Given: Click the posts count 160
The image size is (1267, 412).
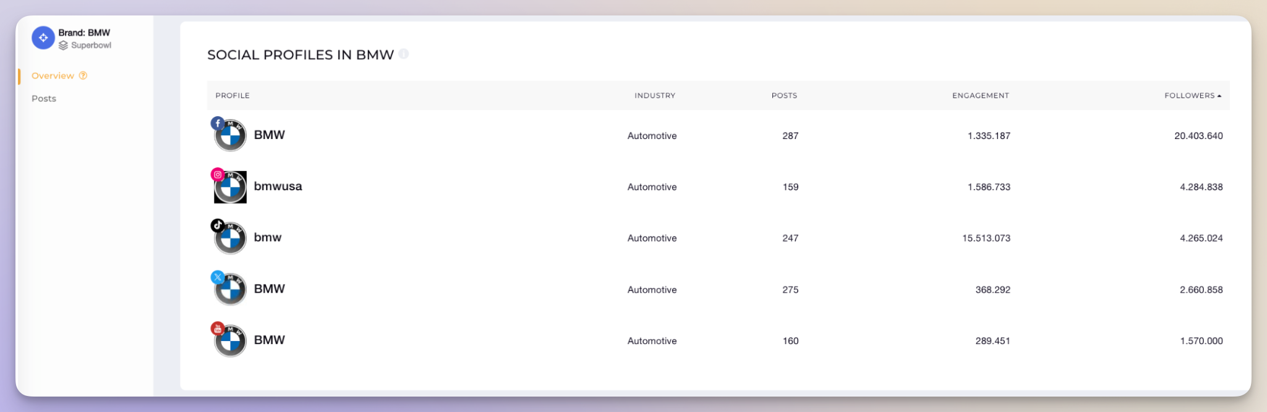Looking at the screenshot, I should 790,341.
